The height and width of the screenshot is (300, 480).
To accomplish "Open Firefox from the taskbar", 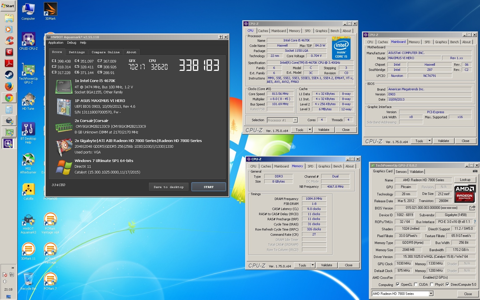I will 9,86.
